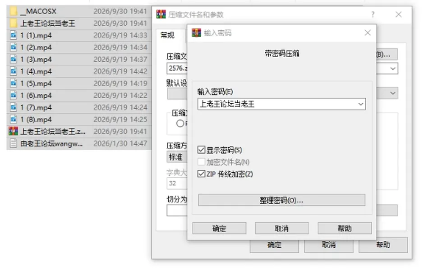Image resolution: width=433 pixels, height=276 pixels.
Task: Click the WinRAR archive icon of 上老王论坛当老王.z...
Action: point(13,131)
